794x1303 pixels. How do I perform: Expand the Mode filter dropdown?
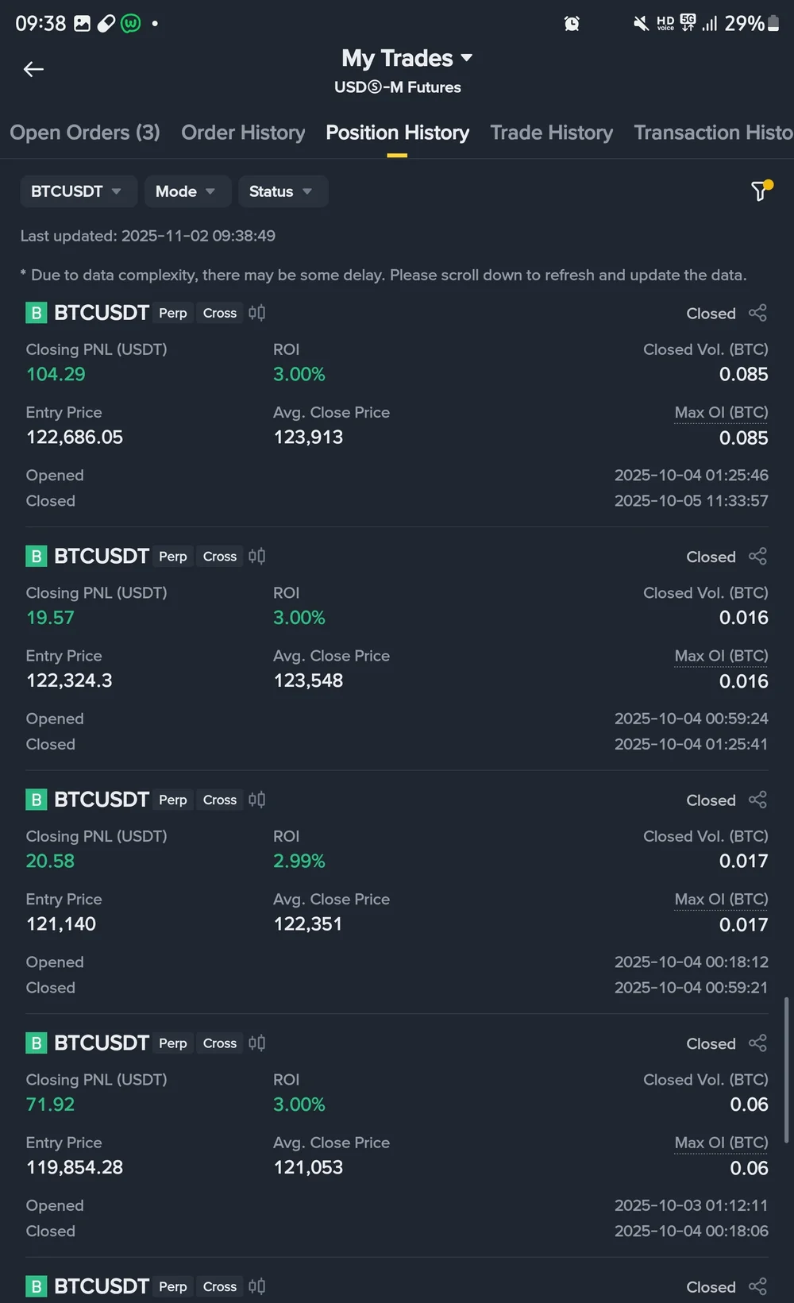pos(187,191)
